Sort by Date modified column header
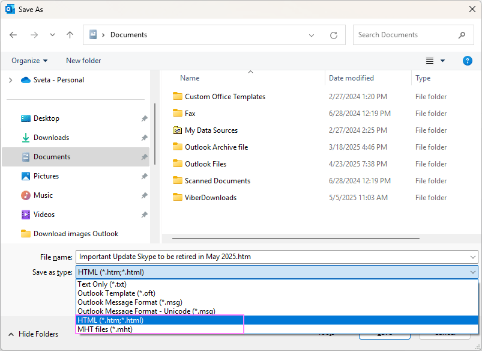Image resolution: width=482 pixels, height=351 pixels. pos(351,78)
